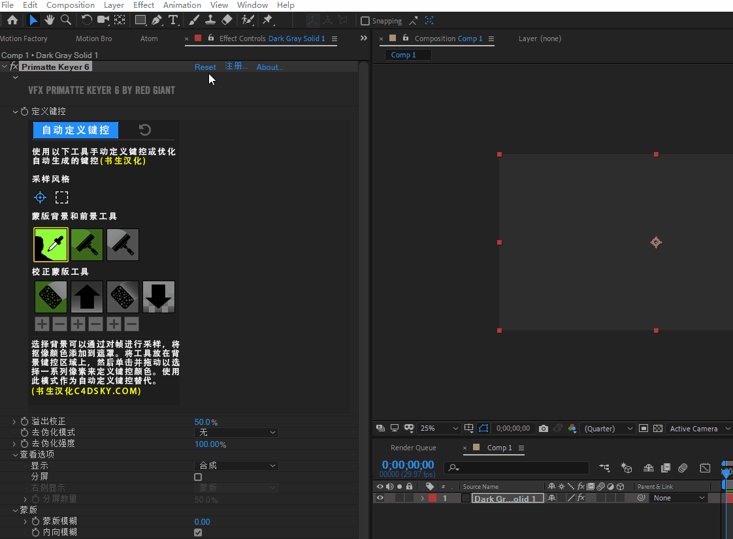Switch to the Motion Bro tab
Viewport: 733px width, 539px height.
[x=93, y=38]
